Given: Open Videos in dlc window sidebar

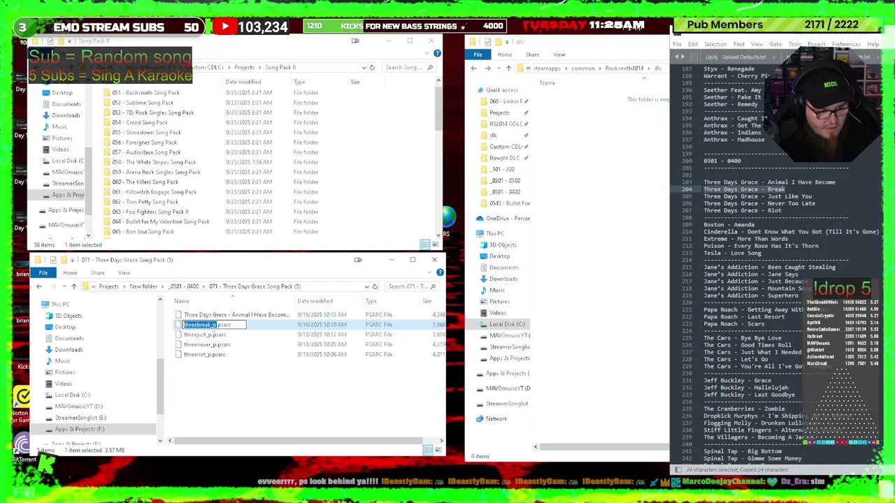Looking at the screenshot, I should [497, 313].
